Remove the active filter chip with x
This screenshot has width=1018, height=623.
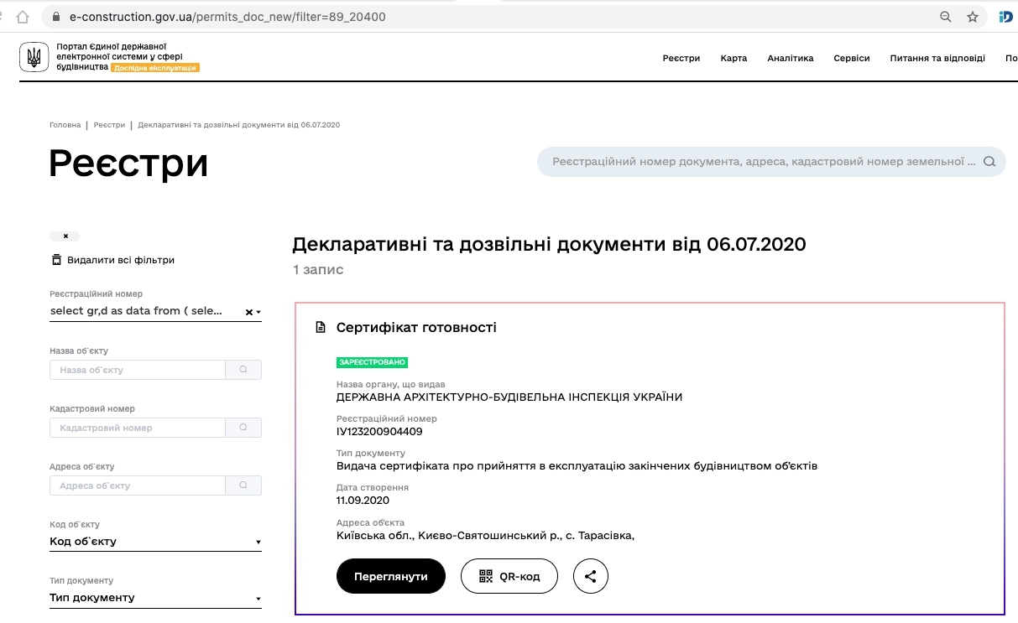65,236
